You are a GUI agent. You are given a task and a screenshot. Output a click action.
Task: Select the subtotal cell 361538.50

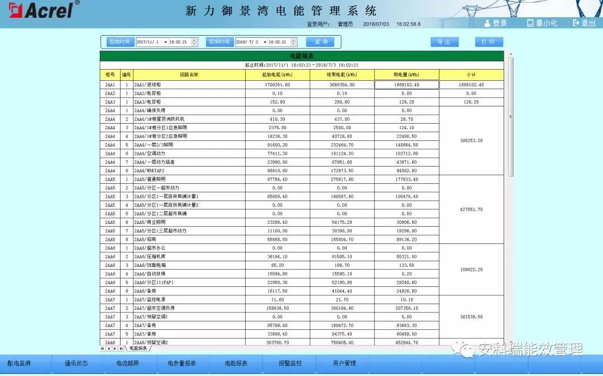471,317
